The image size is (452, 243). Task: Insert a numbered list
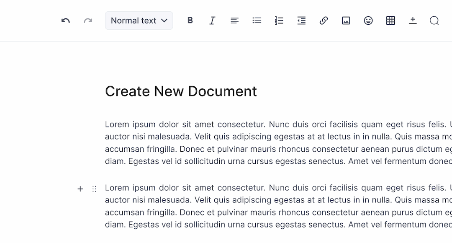coord(279,21)
